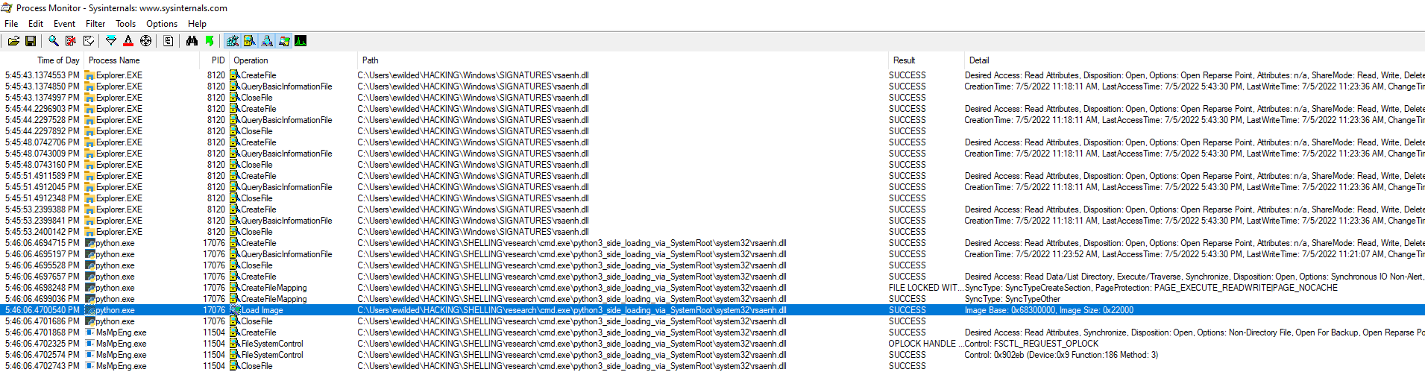Click the Save floppy disk toolbar icon

click(x=31, y=41)
